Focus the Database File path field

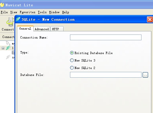(x=106, y=75)
